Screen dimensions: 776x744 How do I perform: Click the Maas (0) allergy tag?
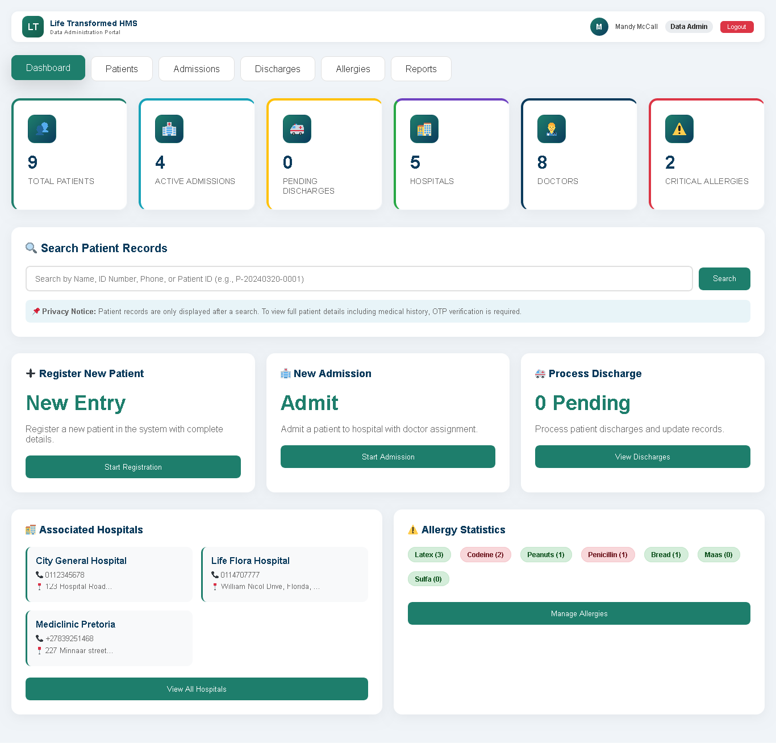point(719,555)
